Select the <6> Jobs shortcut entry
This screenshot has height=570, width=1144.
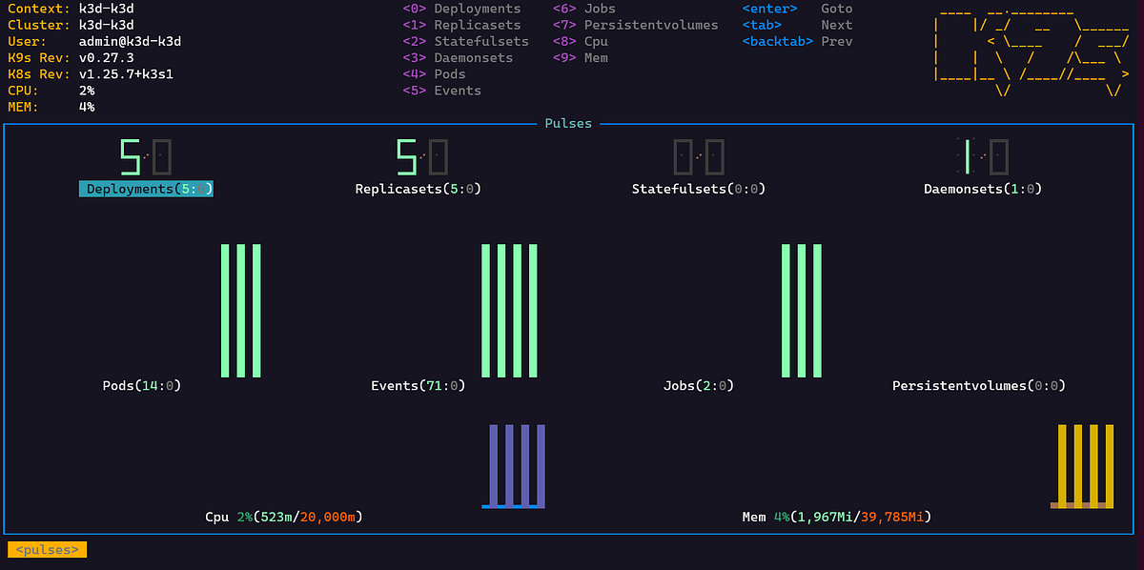pyautogui.click(x=582, y=9)
